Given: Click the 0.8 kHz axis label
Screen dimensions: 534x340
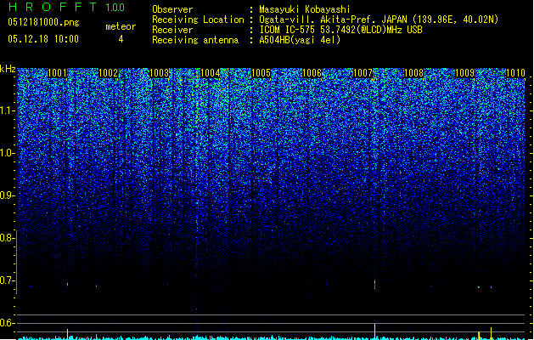Looking at the screenshot, I should tap(7, 238).
